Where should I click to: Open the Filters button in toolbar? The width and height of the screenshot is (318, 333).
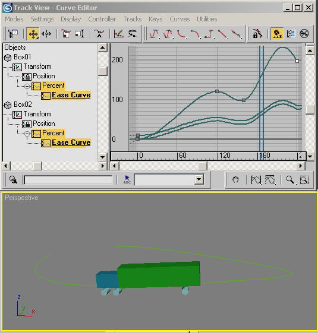(13, 34)
